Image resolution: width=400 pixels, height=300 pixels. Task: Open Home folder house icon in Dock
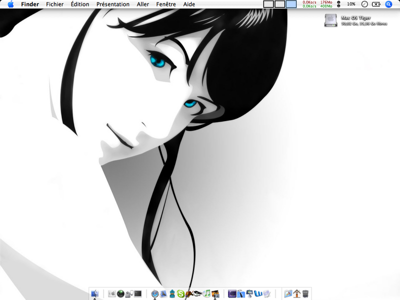[x=296, y=293]
